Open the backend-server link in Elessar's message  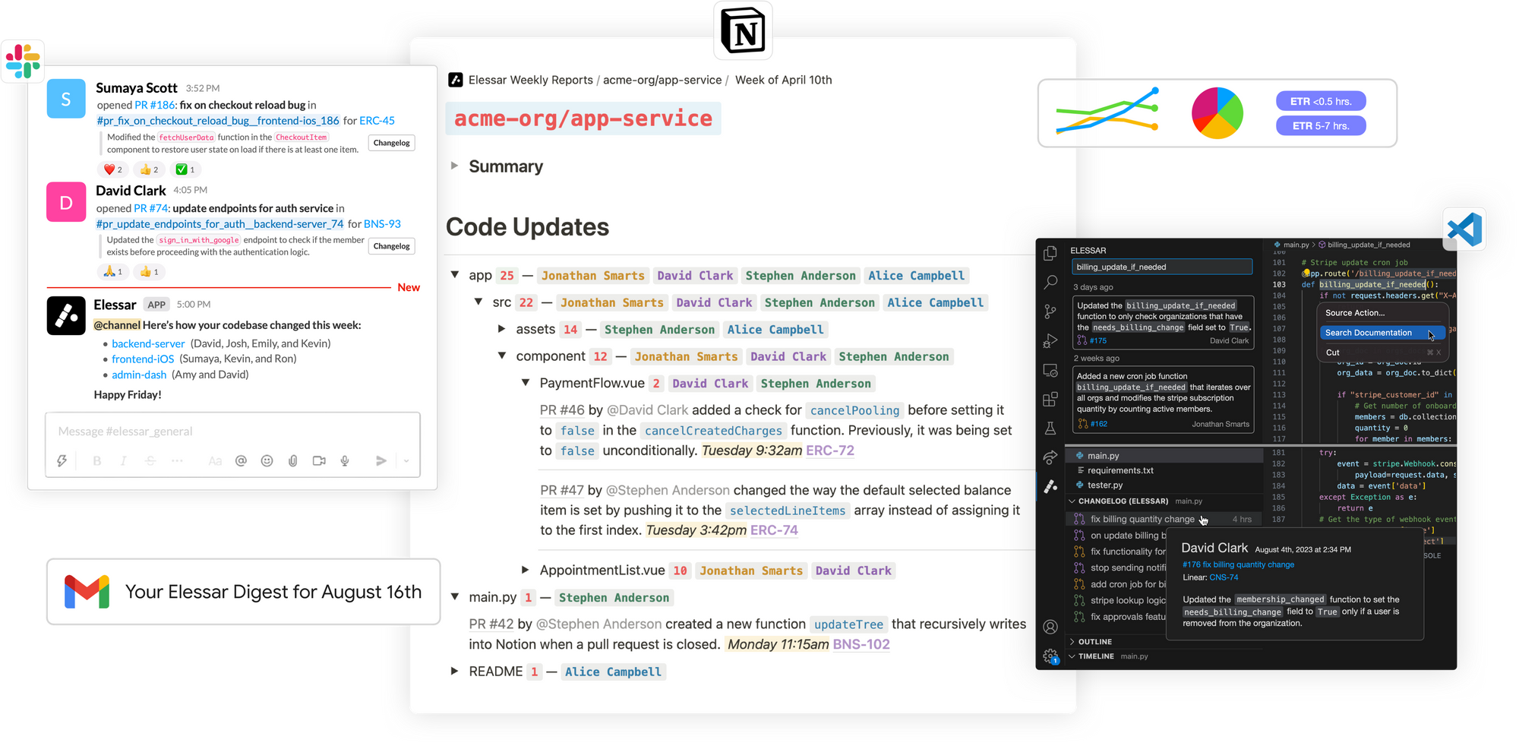[148, 343]
